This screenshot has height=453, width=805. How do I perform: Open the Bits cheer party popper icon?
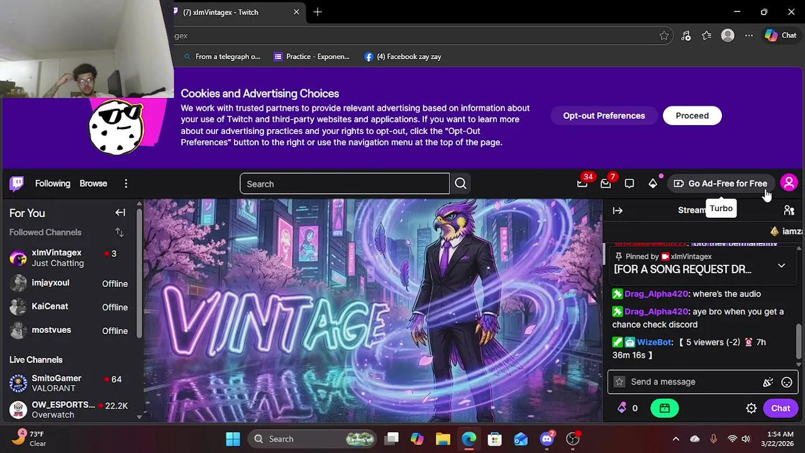click(768, 382)
